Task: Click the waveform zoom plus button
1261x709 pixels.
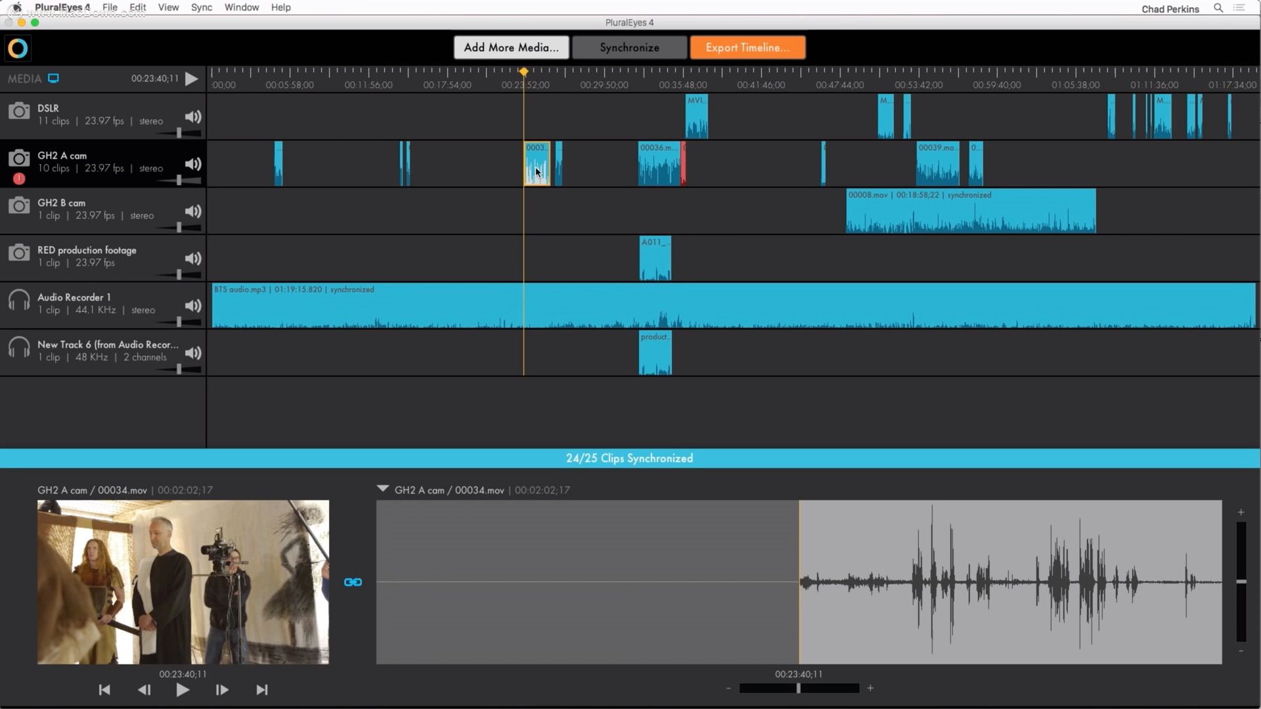Action: (x=870, y=688)
